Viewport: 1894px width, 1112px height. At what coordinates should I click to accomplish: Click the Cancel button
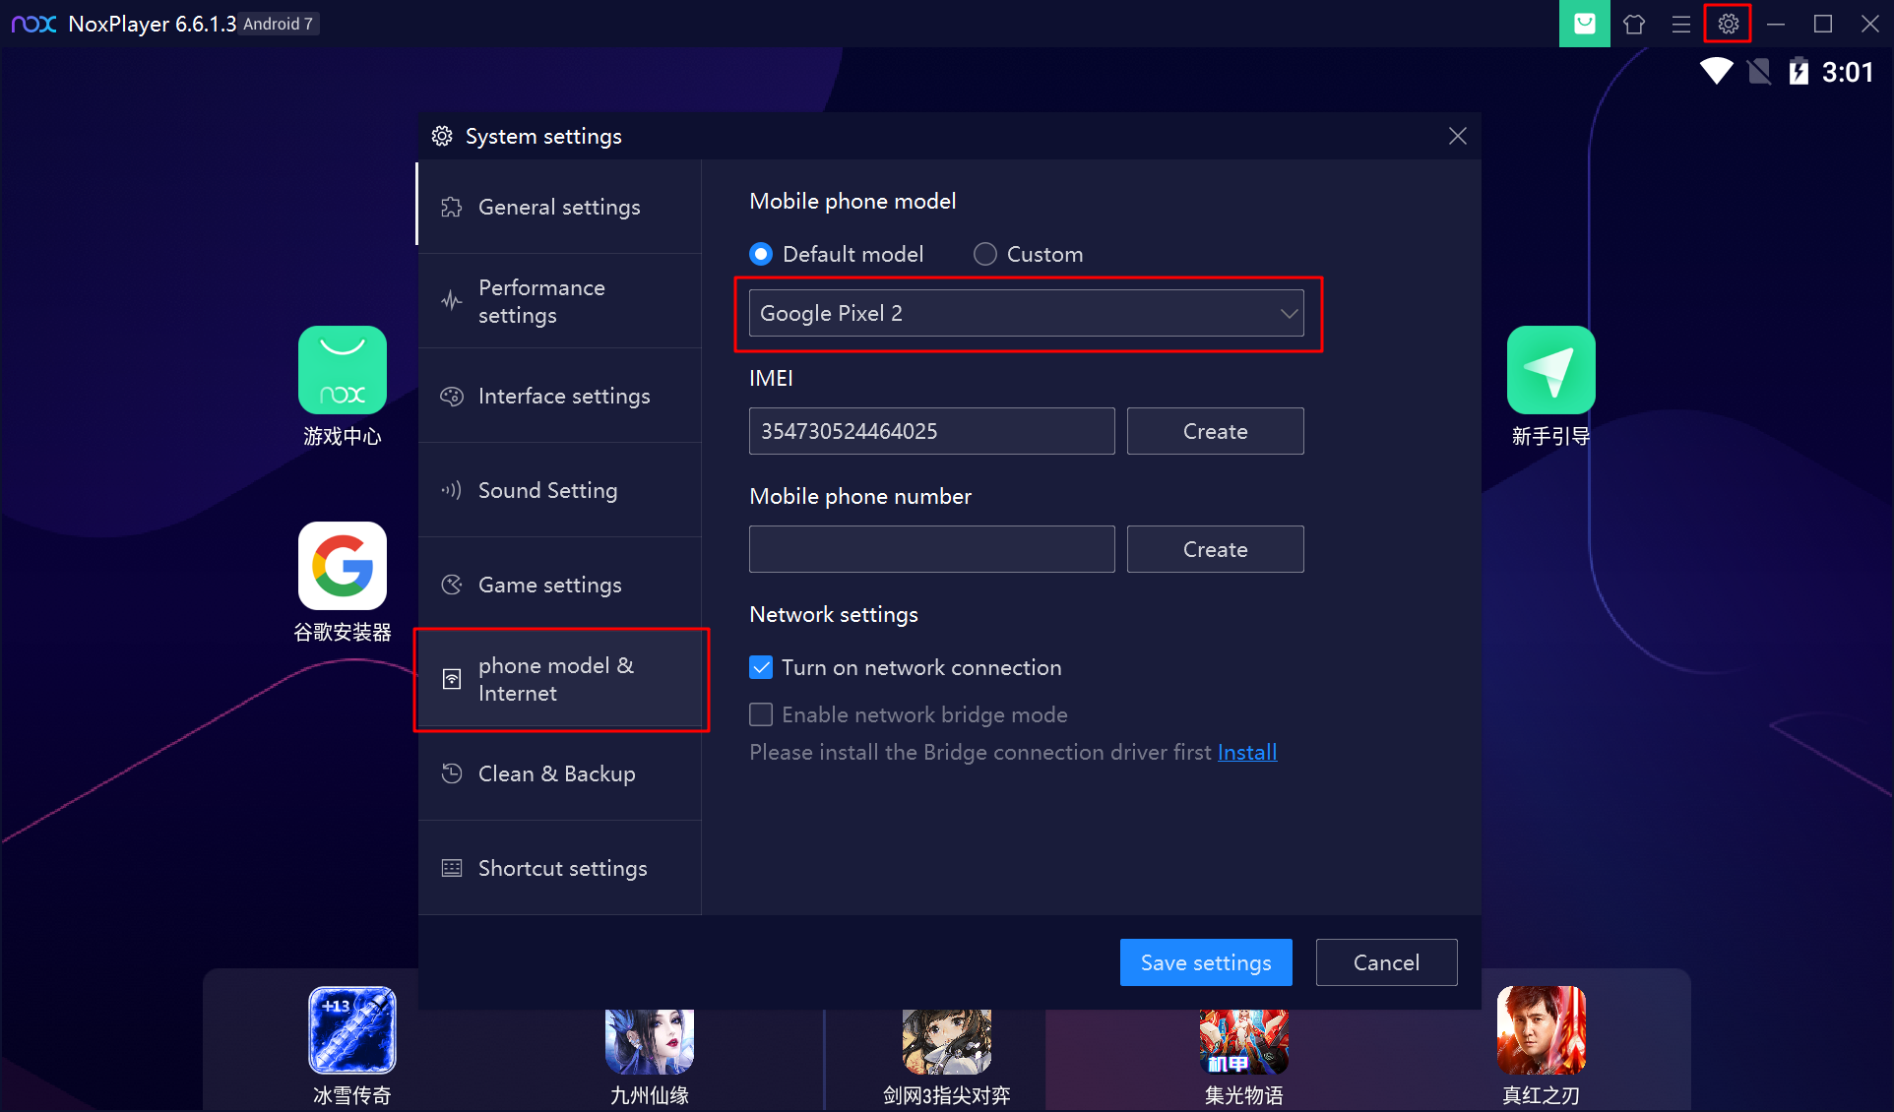point(1386,962)
